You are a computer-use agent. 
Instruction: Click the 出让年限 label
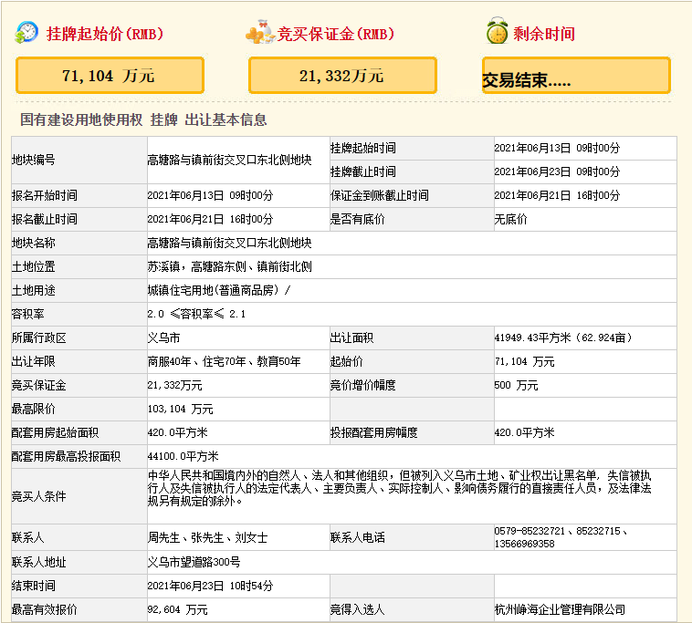pos(34,362)
